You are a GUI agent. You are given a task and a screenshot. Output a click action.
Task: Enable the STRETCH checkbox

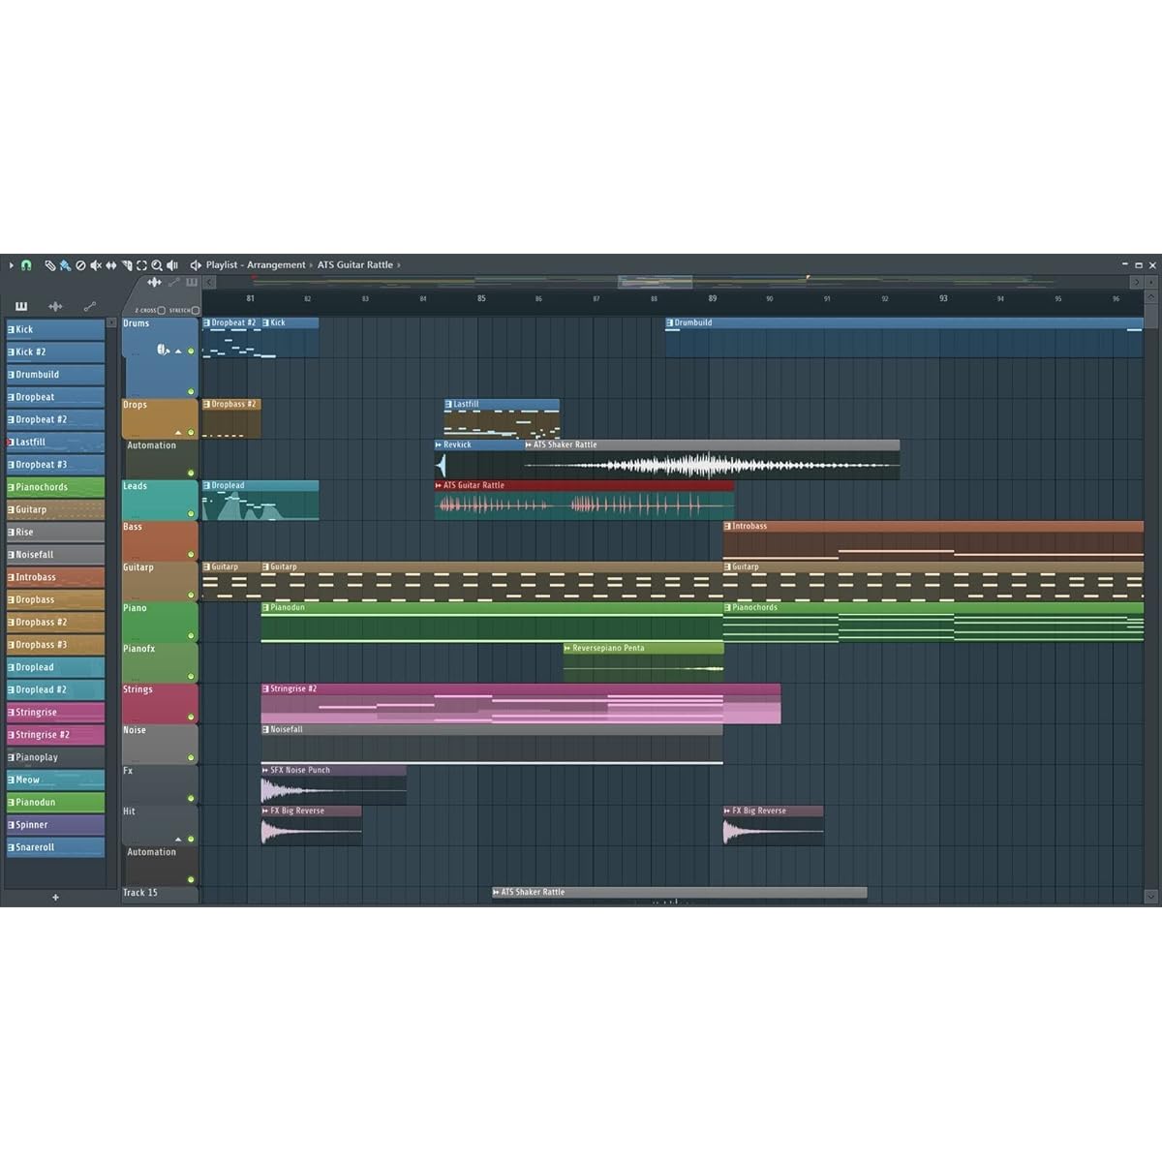pyautogui.click(x=195, y=311)
